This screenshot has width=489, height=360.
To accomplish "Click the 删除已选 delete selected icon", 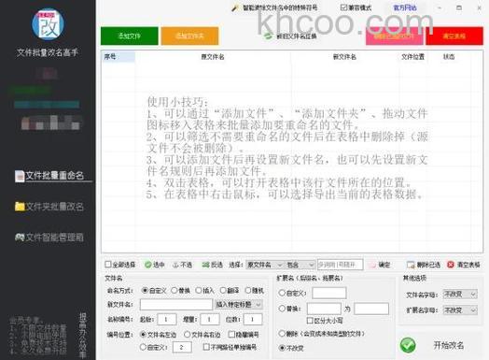I will [x=411, y=265].
